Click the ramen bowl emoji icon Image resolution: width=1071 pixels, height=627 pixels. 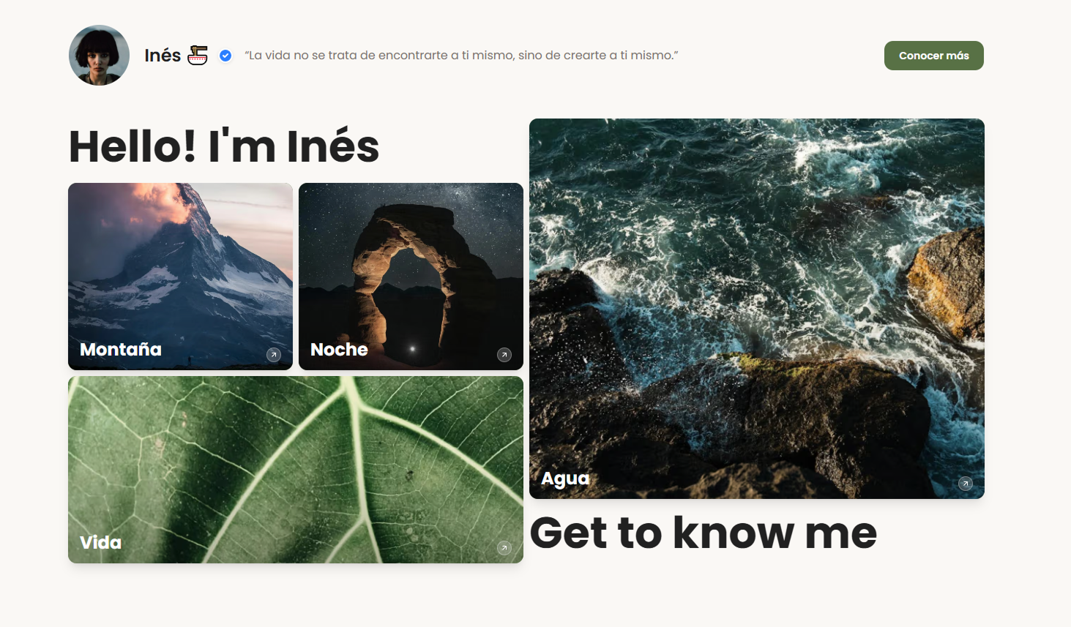pyautogui.click(x=198, y=56)
